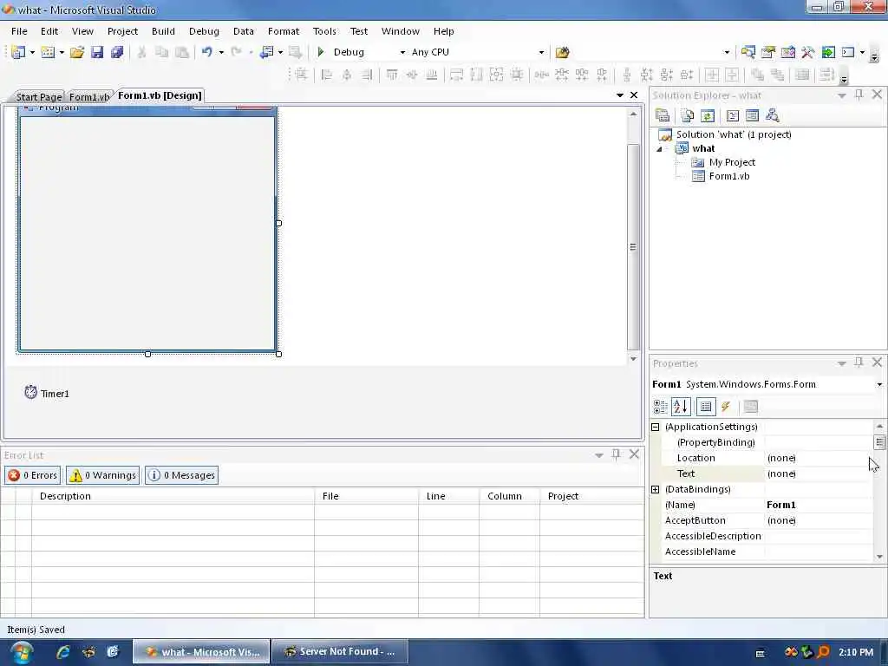Screen dimensions: 888x666
Task: Switch to 'Server Not Found' taskbar window
Action: click(340, 652)
